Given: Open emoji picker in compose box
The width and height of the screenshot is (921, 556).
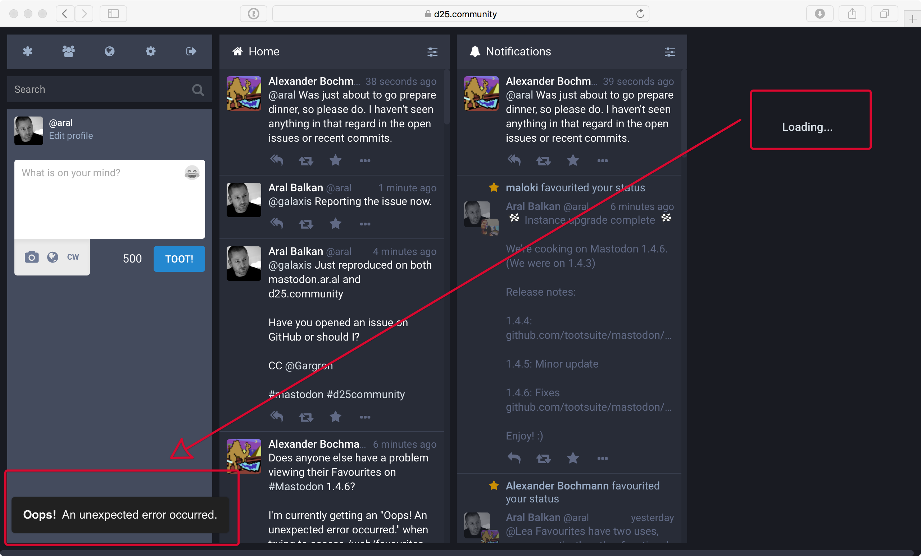Looking at the screenshot, I should [192, 173].
